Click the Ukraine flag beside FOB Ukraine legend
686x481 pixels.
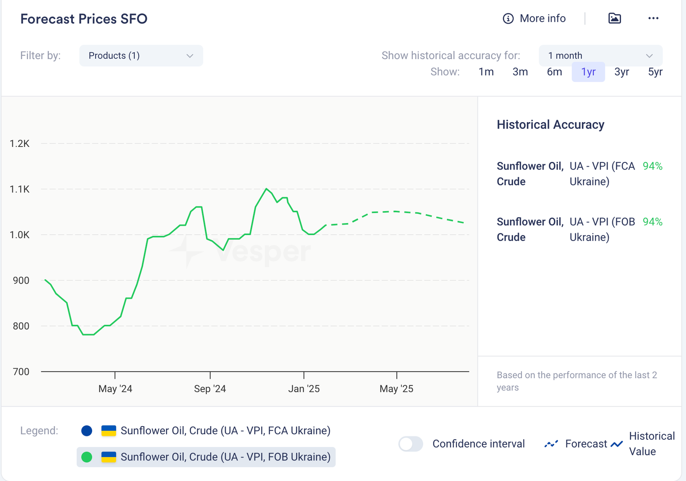108,457
